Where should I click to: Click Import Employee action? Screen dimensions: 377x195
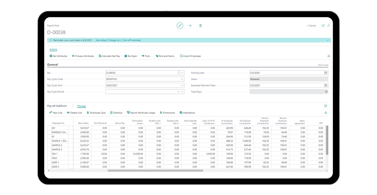[x=190, y=56]
